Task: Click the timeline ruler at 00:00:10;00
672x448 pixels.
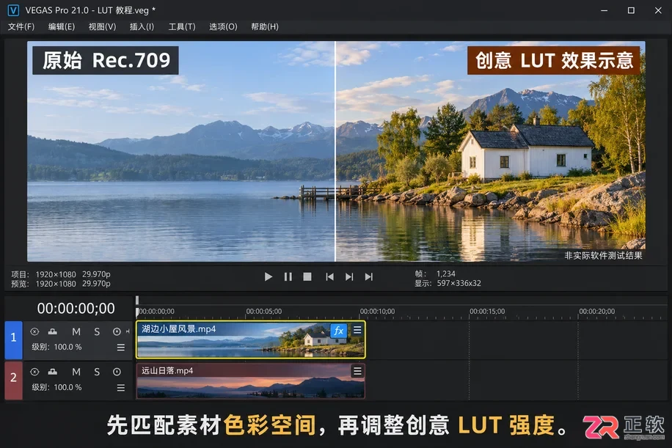Action: 377,312
